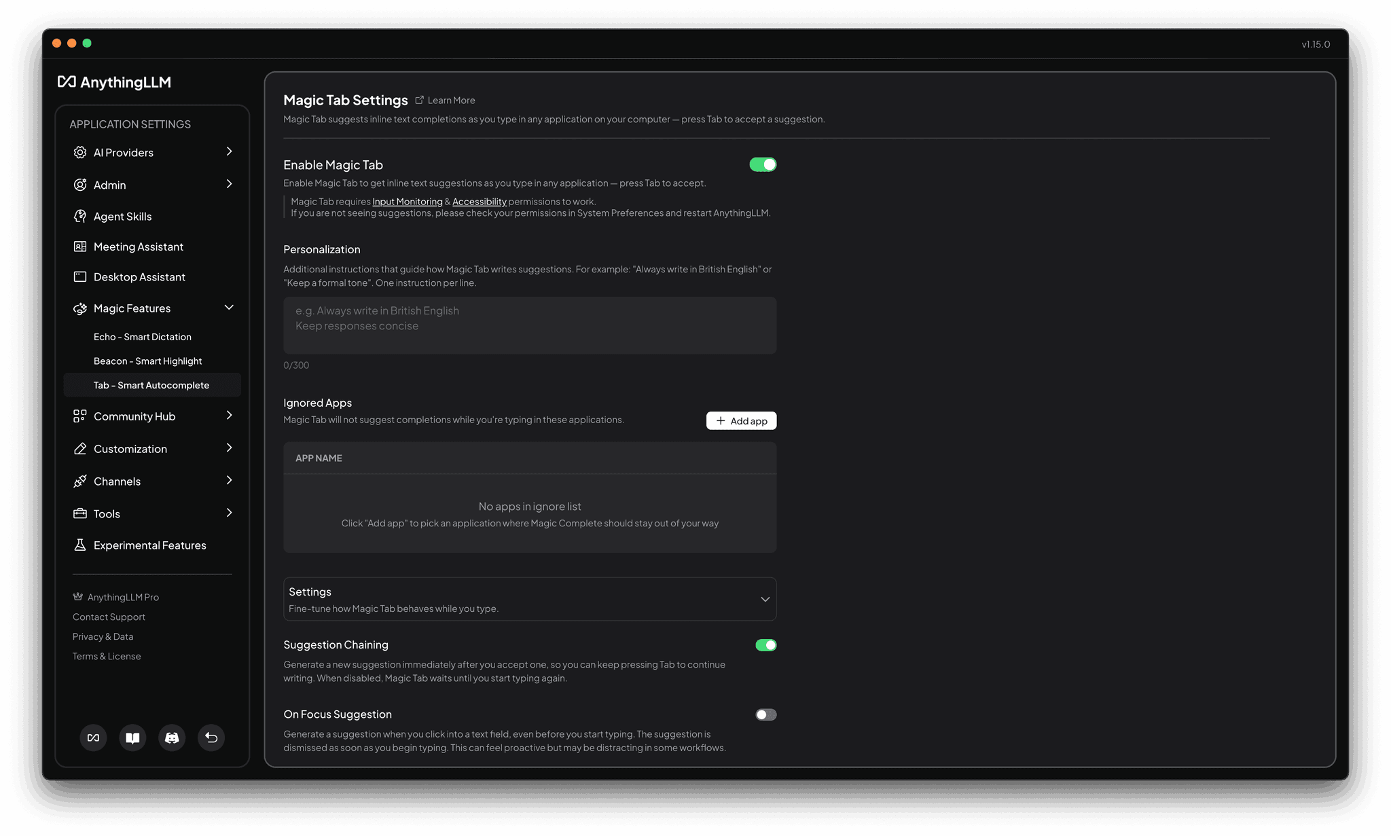The image size is (1391, 836).
Task: Open AnythingLLM Pro link
Action: 123,597
